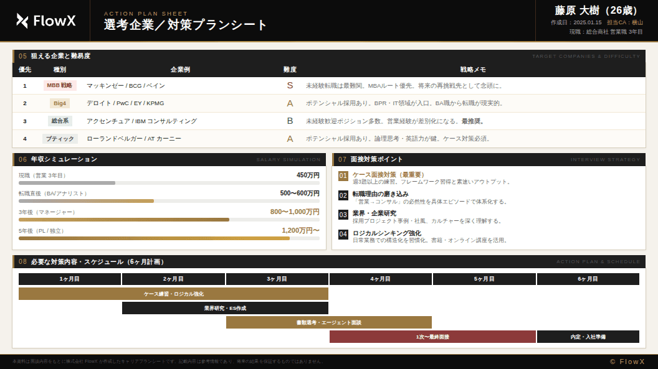Click the red 1次〜最終面接 schedule bar
Image resolution: width=658 pixels, height=369 pixels.
pos(432,337)
